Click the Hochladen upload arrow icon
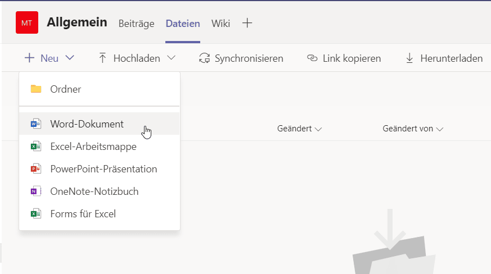 point(102,58)
